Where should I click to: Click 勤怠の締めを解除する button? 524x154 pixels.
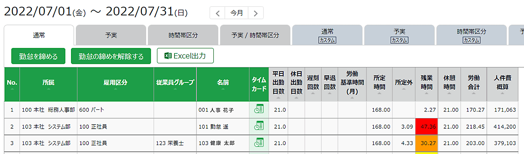point(111,56)
